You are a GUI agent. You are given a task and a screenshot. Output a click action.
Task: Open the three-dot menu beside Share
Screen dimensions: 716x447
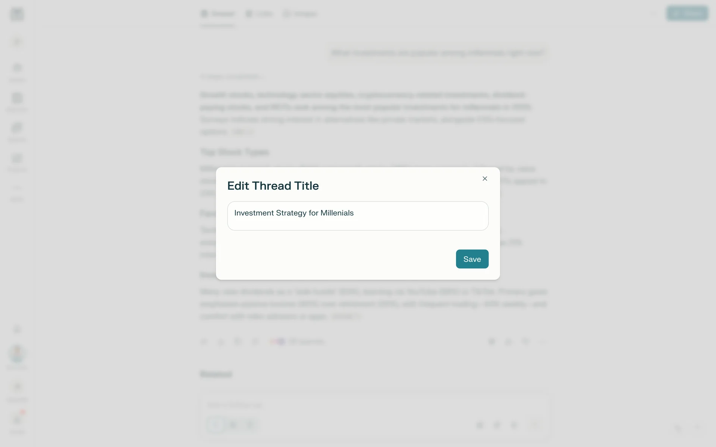pyautogui.click(x=654, y=14)
